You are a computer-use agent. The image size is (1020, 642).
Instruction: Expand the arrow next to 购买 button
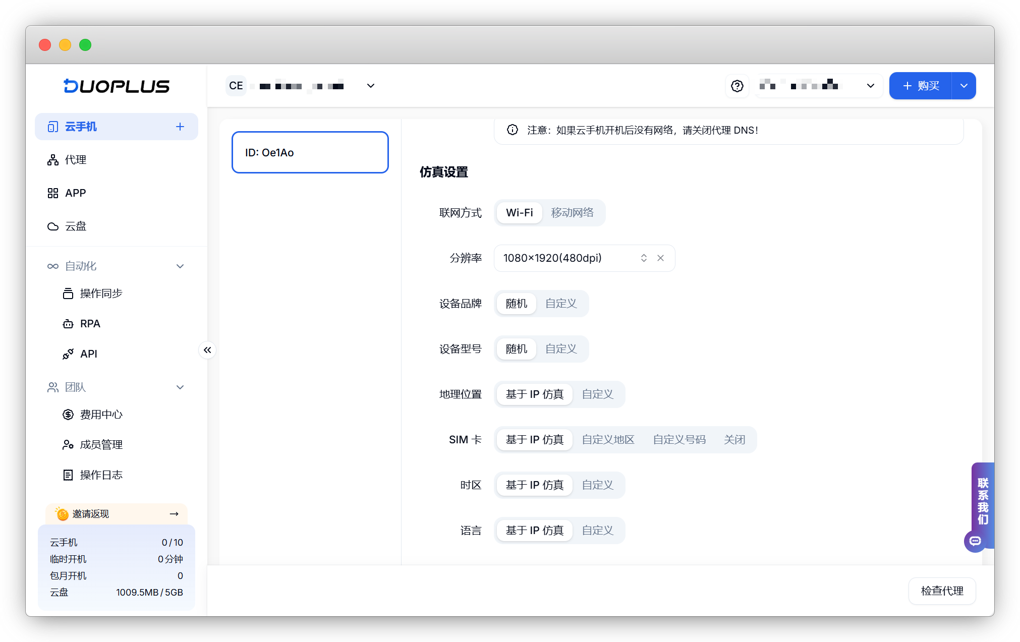coord(964,86)
